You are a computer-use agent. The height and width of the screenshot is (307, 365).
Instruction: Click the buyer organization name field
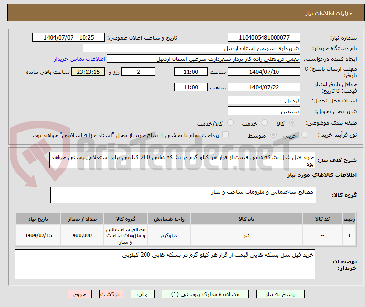point(191,48)
